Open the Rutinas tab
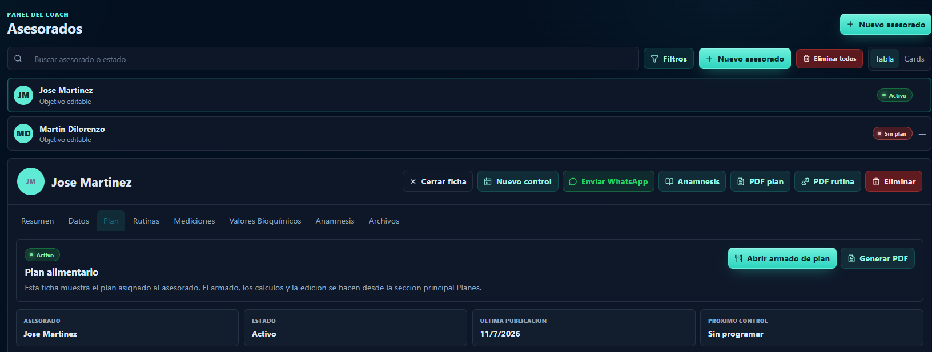Viewport: 932px width, 352px height. coord(146,221)
